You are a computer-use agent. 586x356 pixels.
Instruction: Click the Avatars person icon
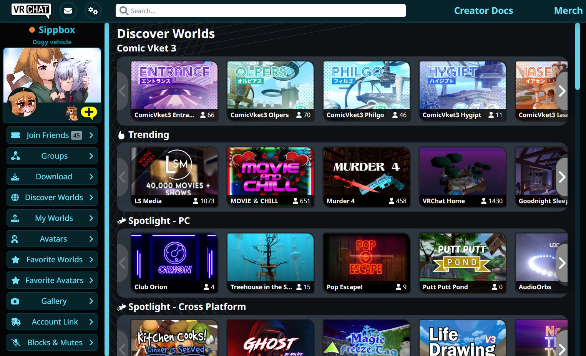[x=15, y=239]
